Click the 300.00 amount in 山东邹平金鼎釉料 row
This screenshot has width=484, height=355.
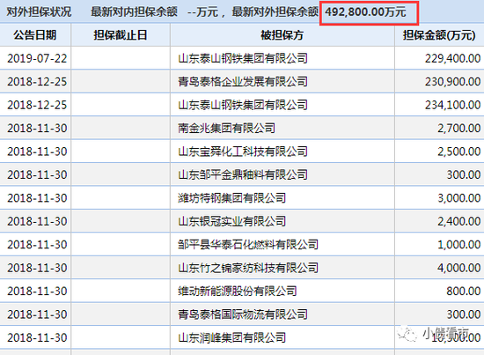tap(464, 175)
